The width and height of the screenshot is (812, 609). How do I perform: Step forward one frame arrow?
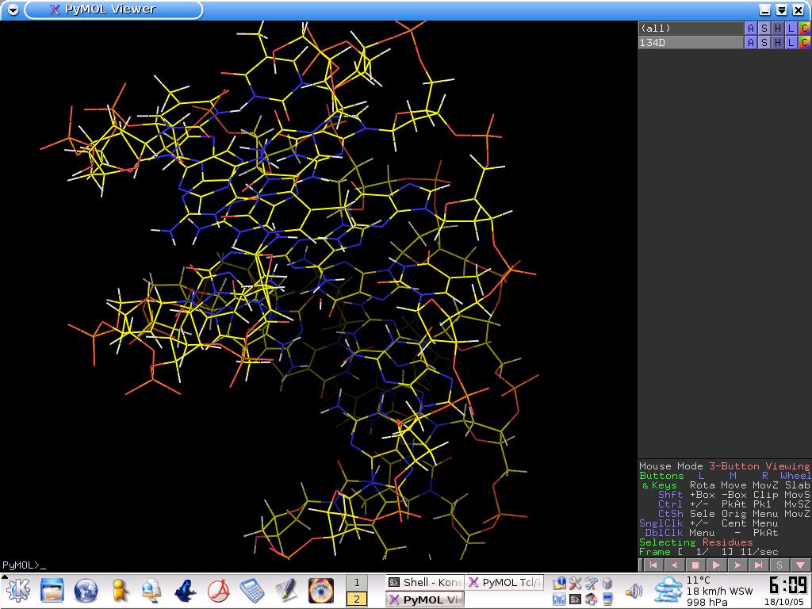coord(737,565)
